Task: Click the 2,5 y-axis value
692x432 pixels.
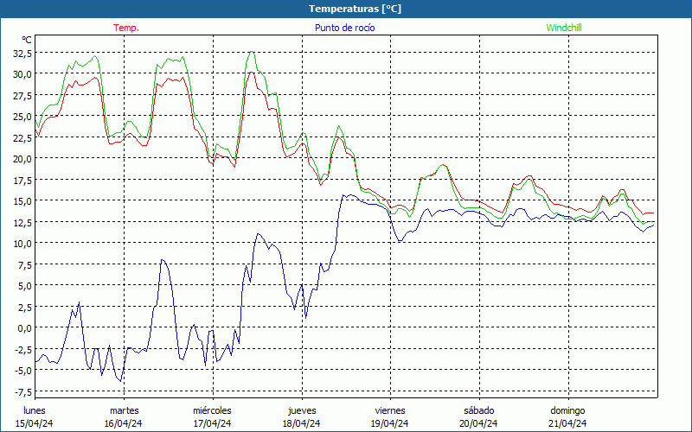Action: (x=24, y=307)
